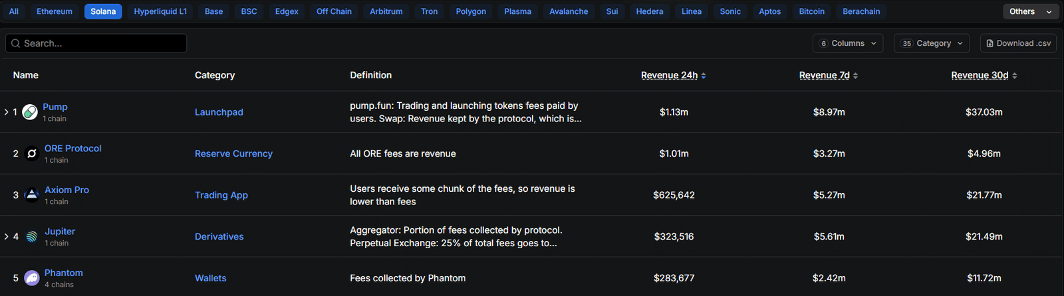Click the search magnifier icon
The width and height of the screenshot is (1064, 296).
pos(16,43)
